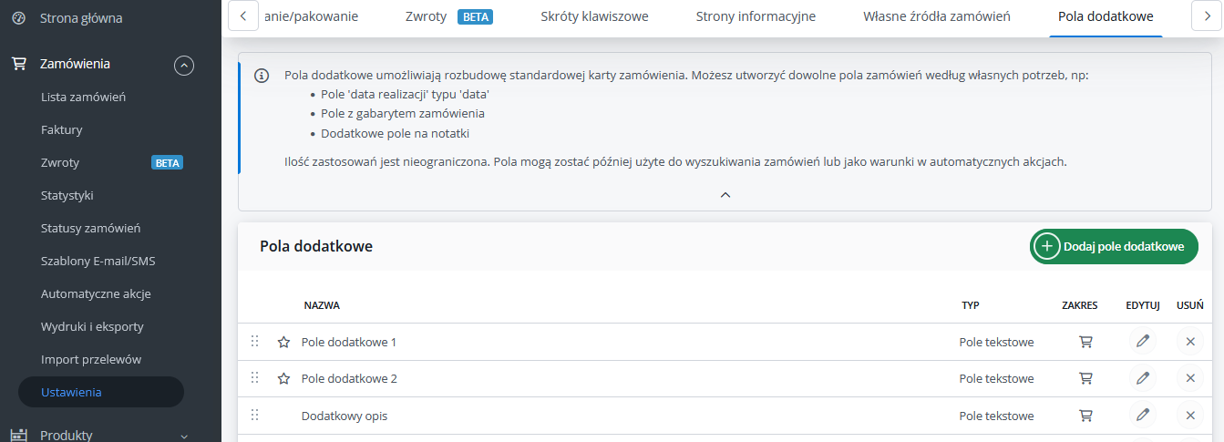Screen dimensions: 1224x442
Task: Open Wydruki i eksporty in sidebar
Action: coord(92,326)
